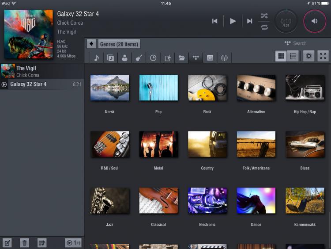Click the circular volume dial
Image resolution: width=331 pixels, height=249 pixels.
click(x=315, y=21)
